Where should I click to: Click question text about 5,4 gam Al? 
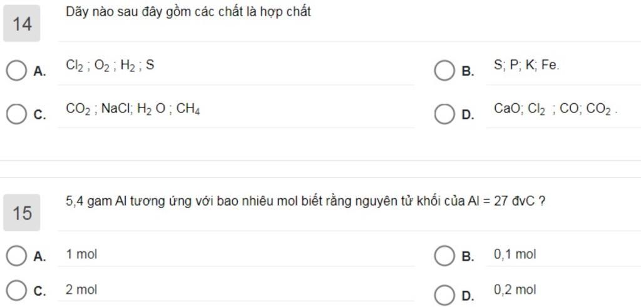point(305,201)
